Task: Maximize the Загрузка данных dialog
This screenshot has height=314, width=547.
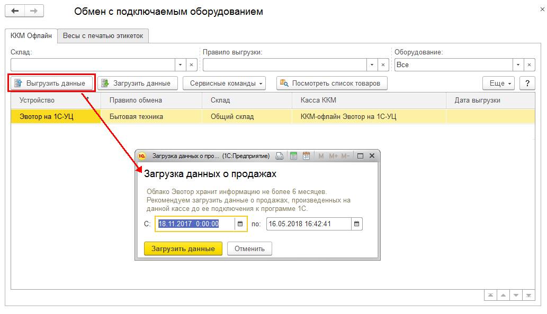Action: pyautogui.click(x=361, y=156)
